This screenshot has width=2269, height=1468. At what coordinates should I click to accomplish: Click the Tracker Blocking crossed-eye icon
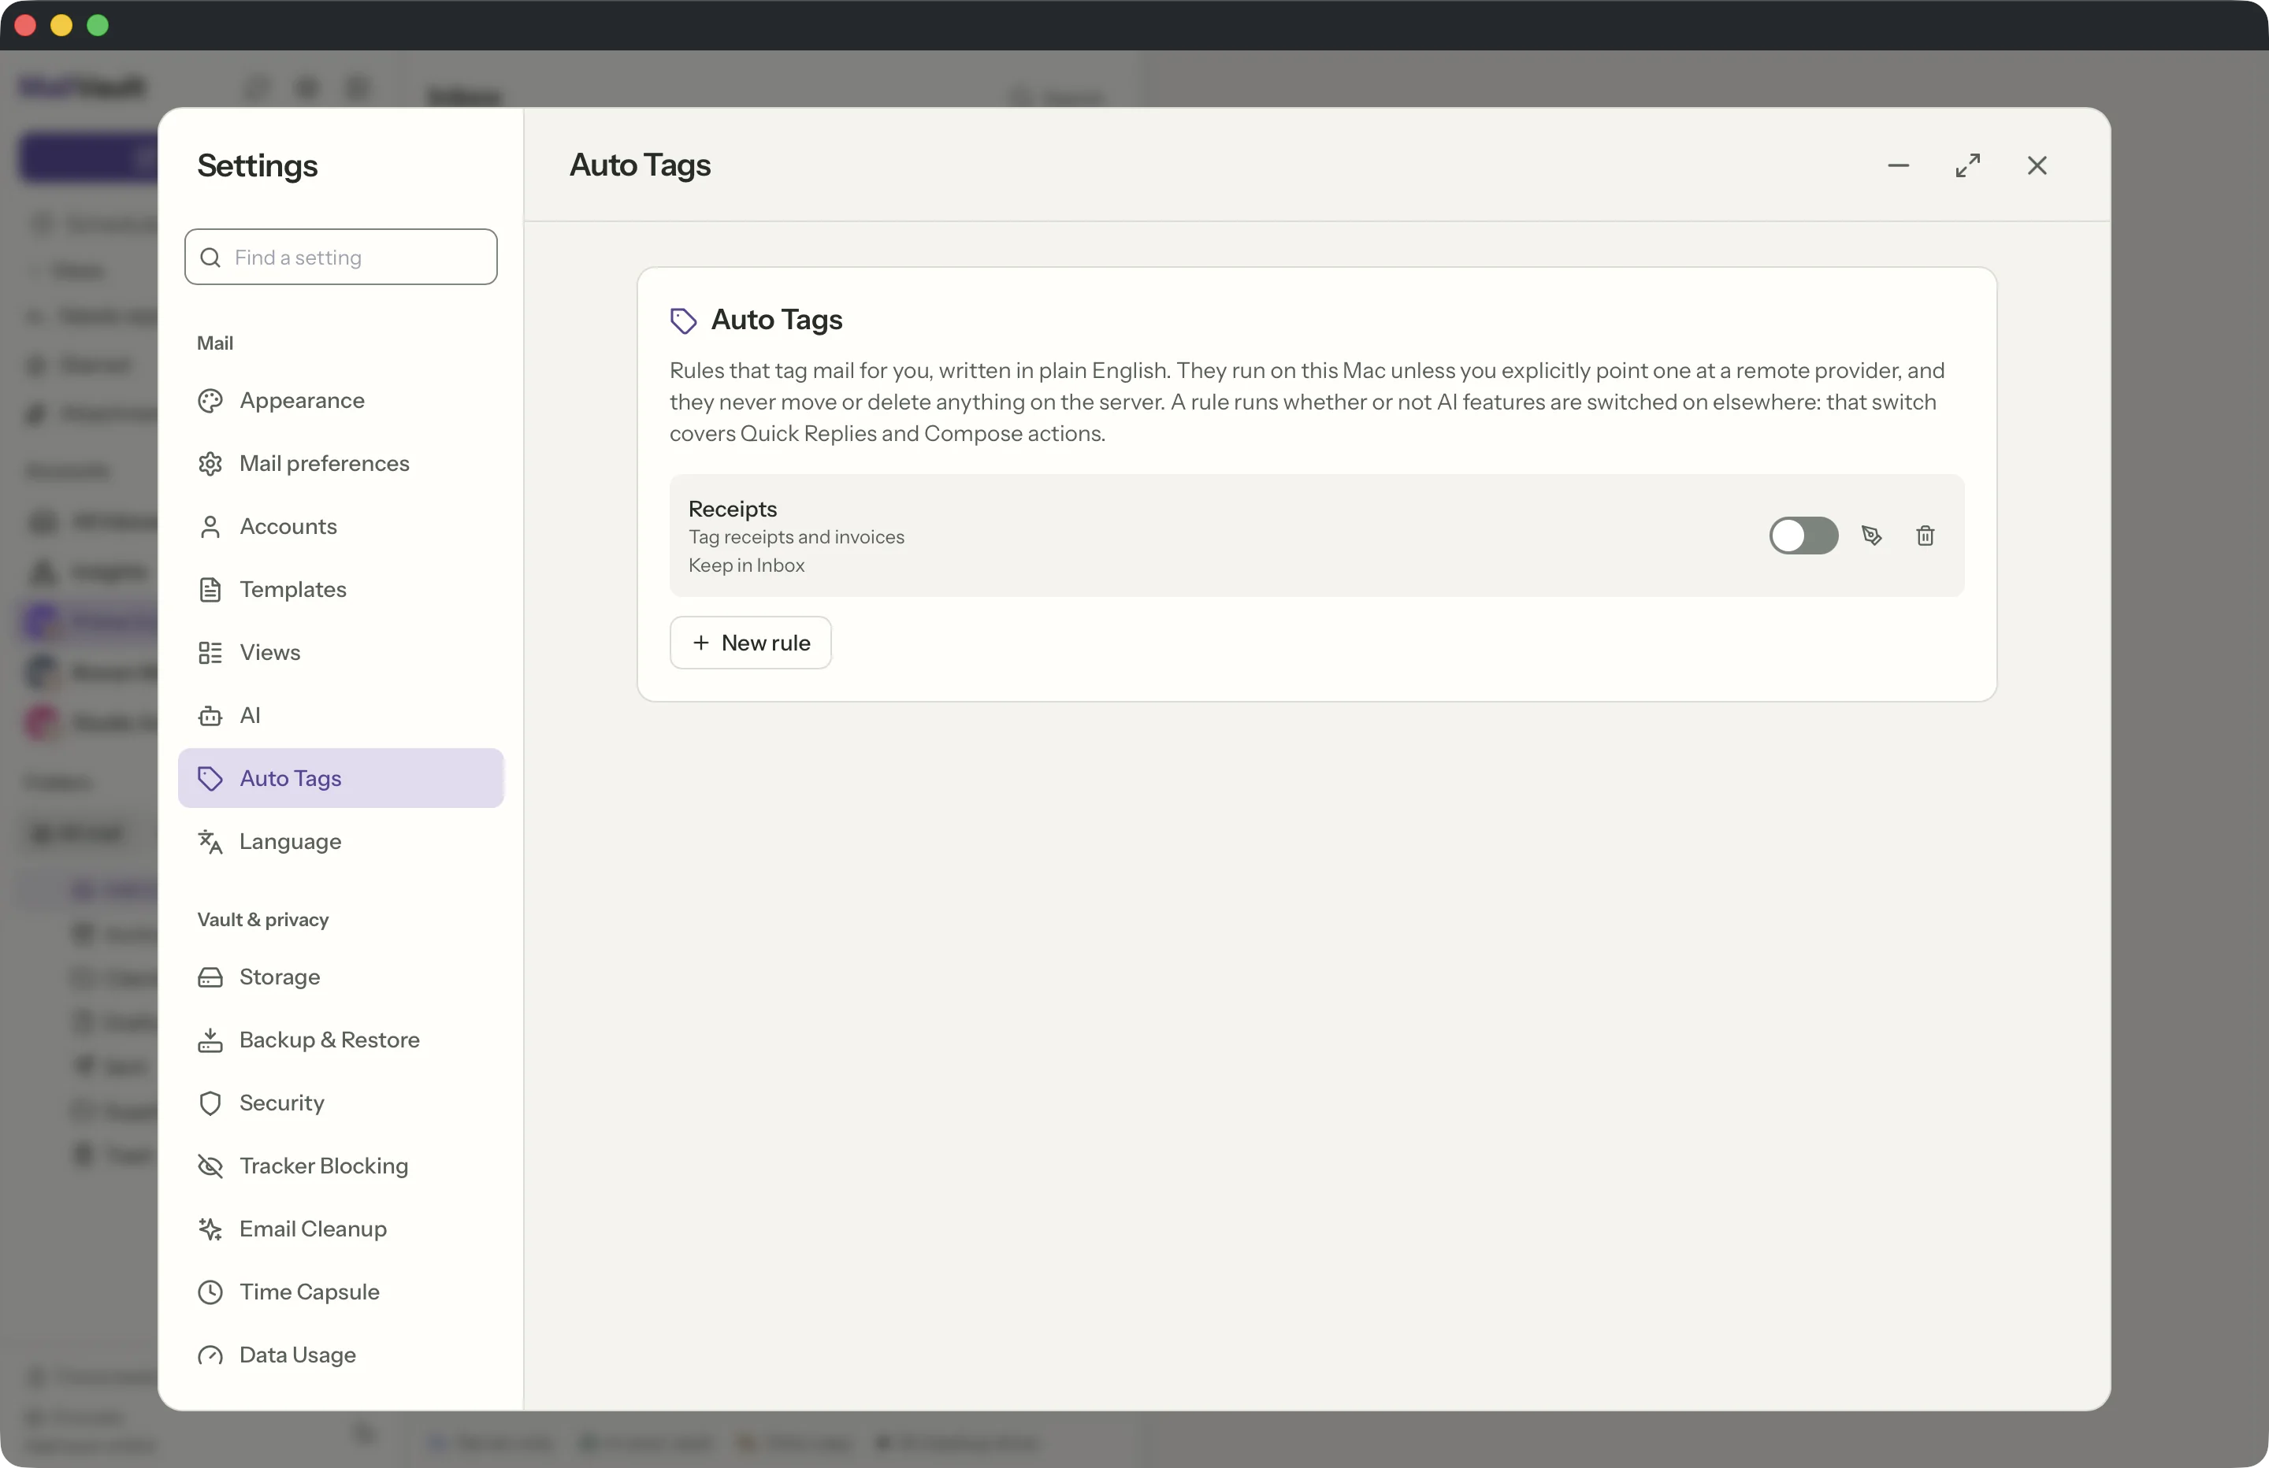(210, 1167)
